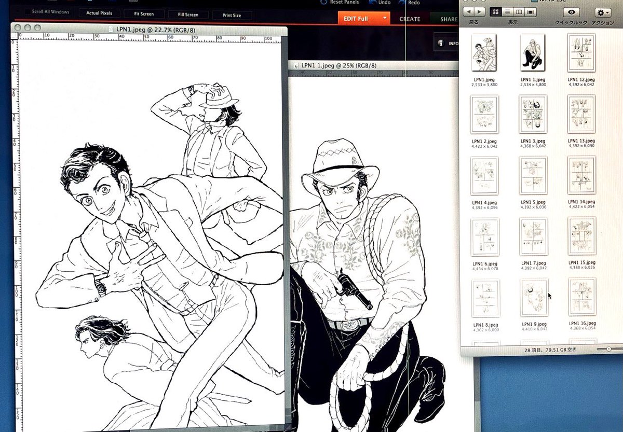Switch to the CREATE tab
Image resolution: width=623 pixels, height=432 pixels.
tap(410, 19)
